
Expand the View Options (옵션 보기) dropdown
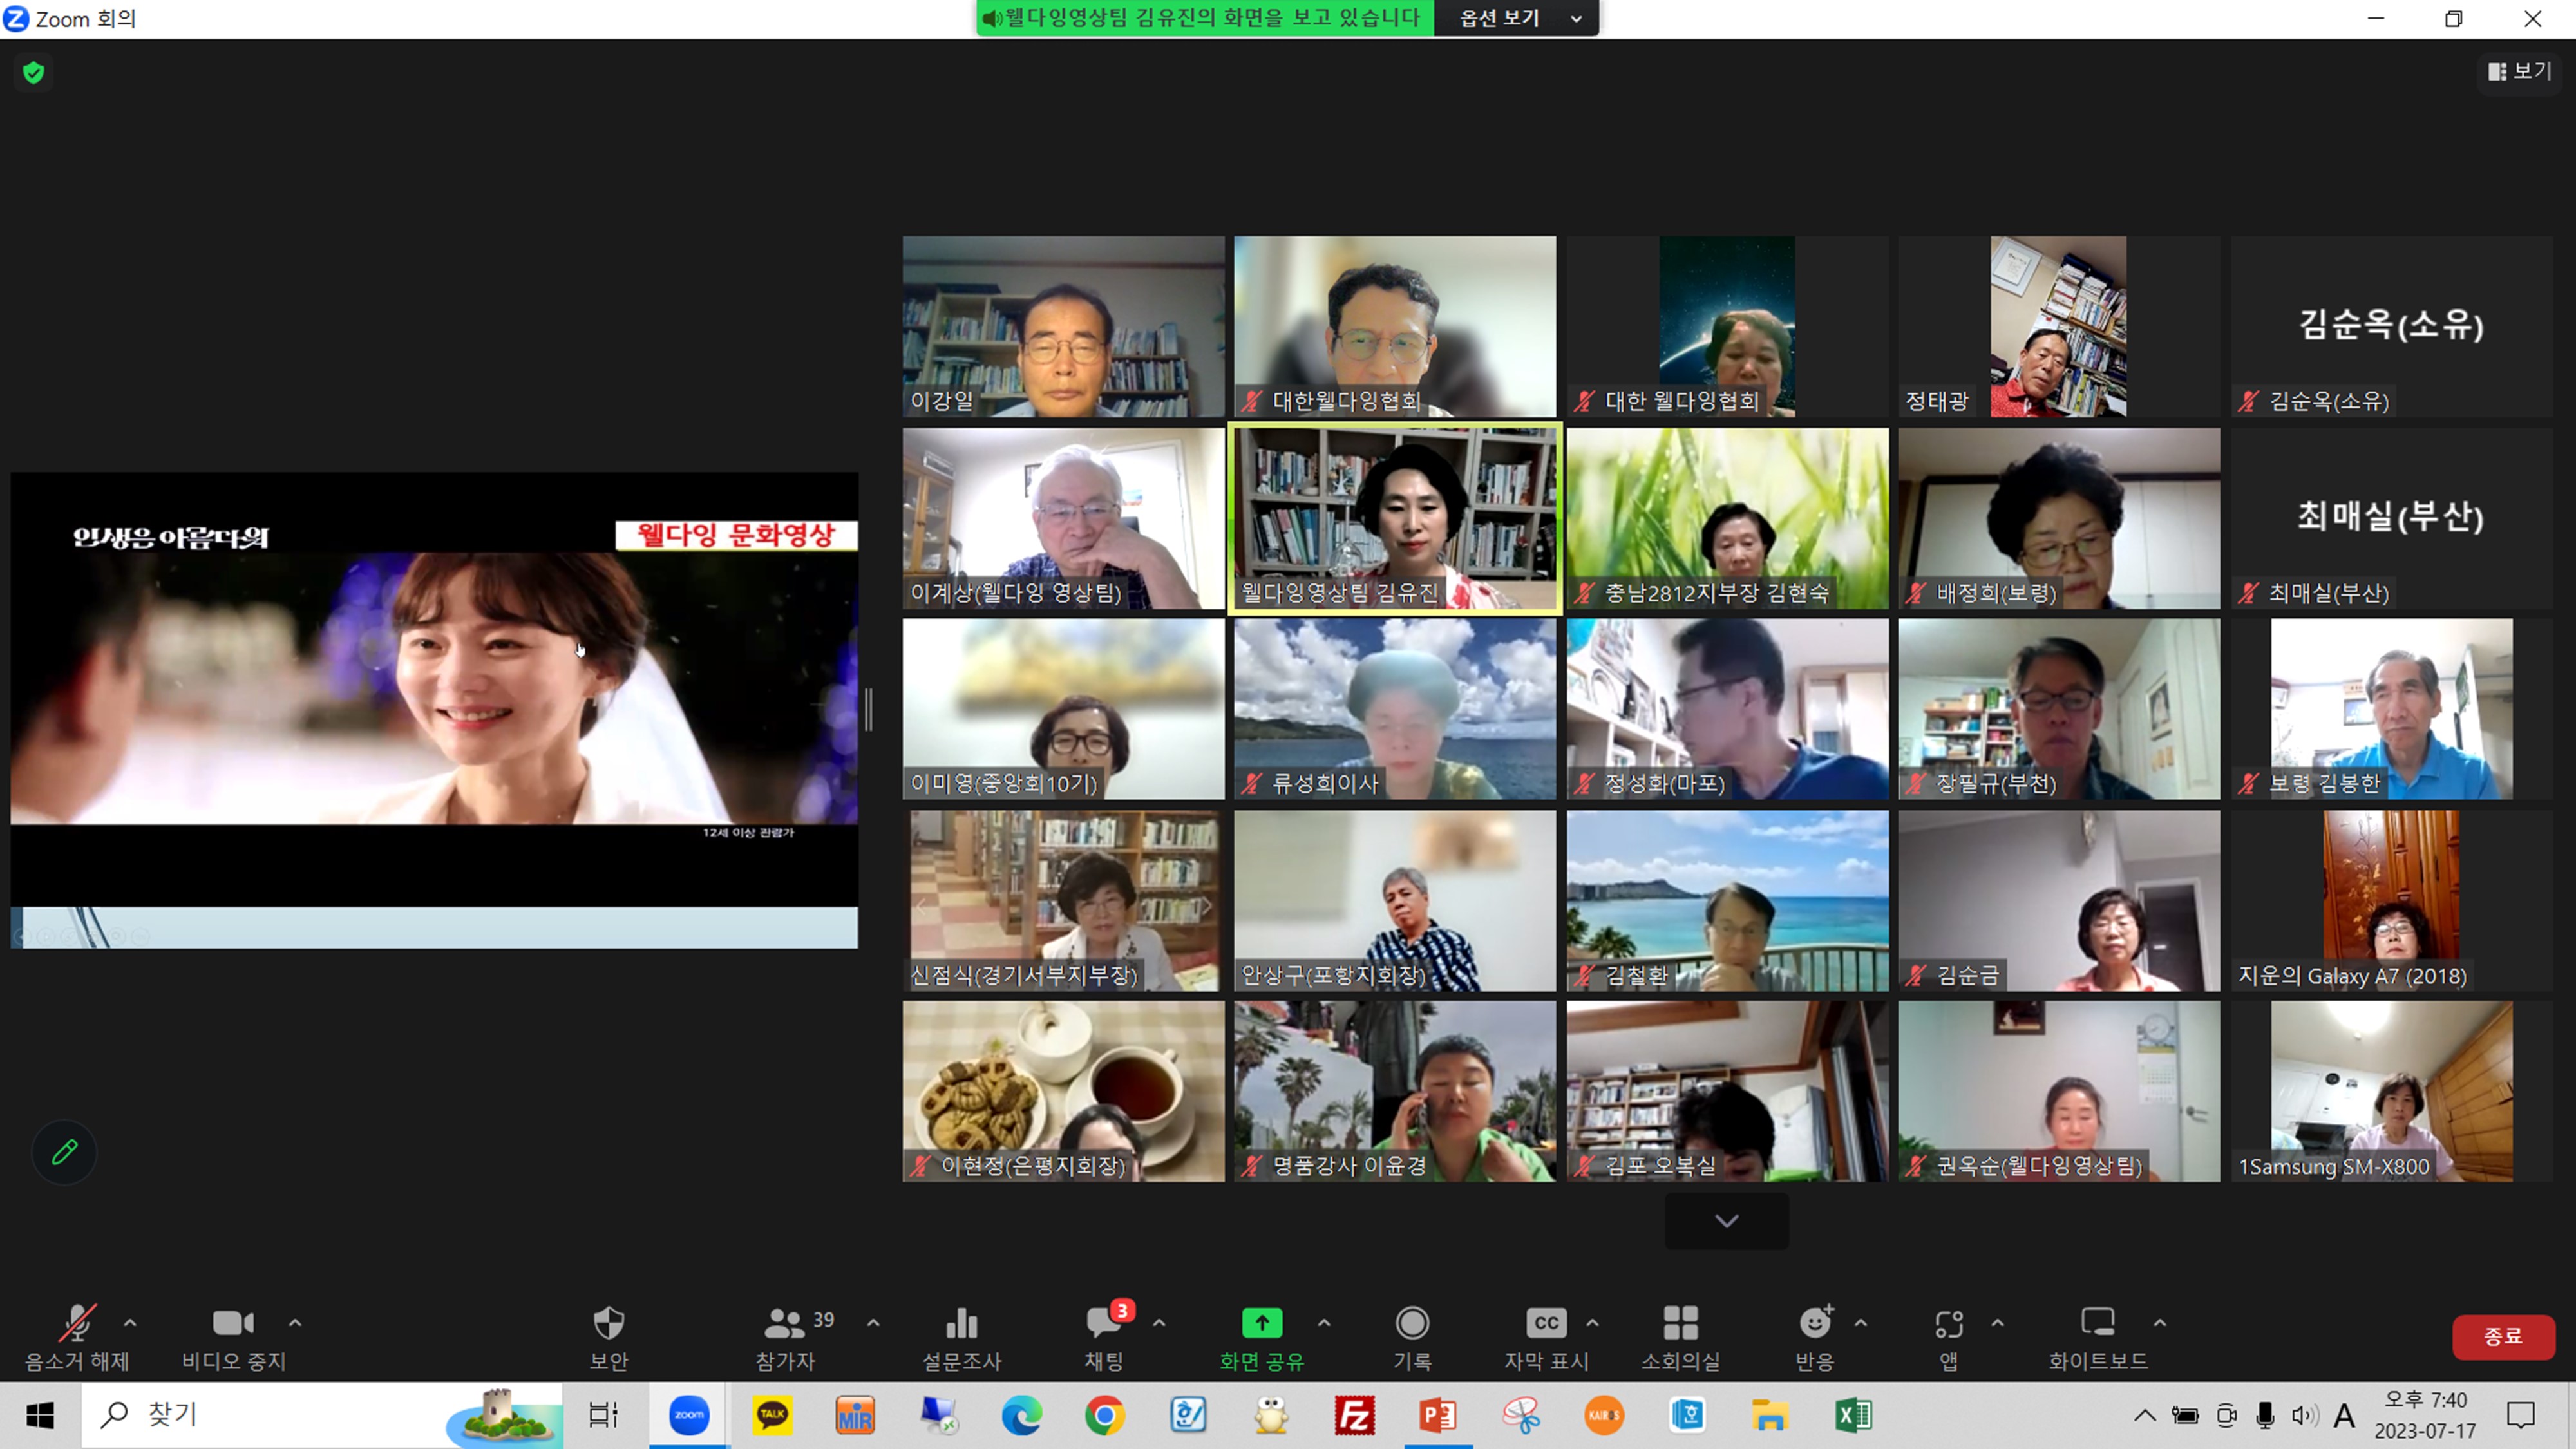1516,18
